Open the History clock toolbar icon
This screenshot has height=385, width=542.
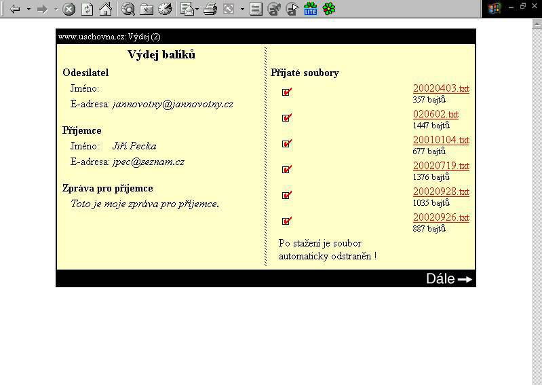pyautogui.click(x=165, y=10)
